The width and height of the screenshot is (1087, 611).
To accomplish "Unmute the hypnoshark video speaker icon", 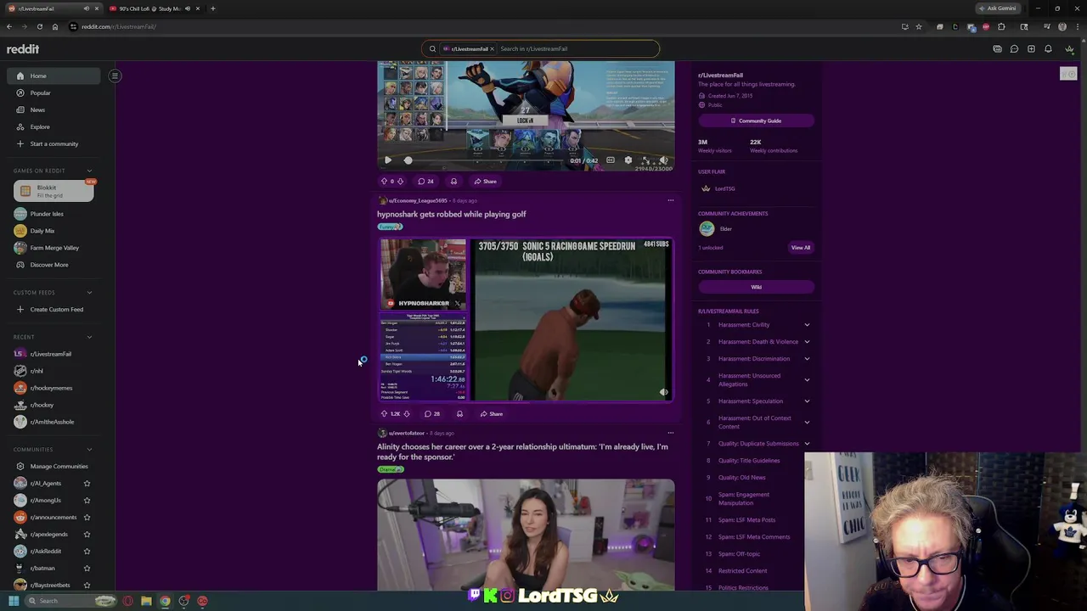I will click(x=664, y=393).
